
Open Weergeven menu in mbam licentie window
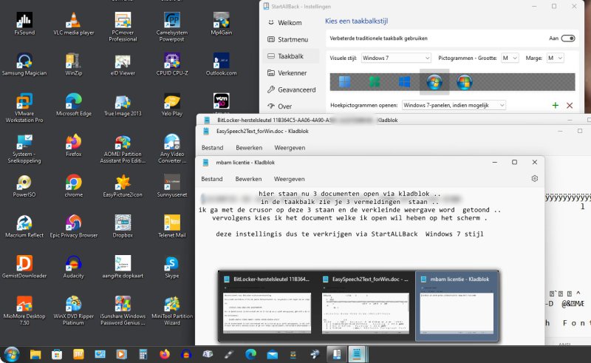(x=289, y=179)
